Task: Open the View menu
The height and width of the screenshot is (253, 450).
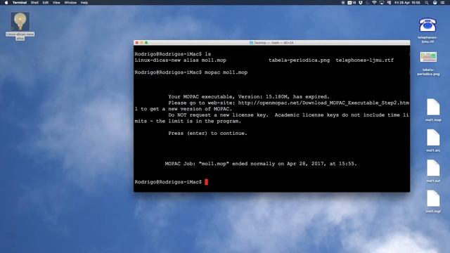Action: click(x=56, y=3)
